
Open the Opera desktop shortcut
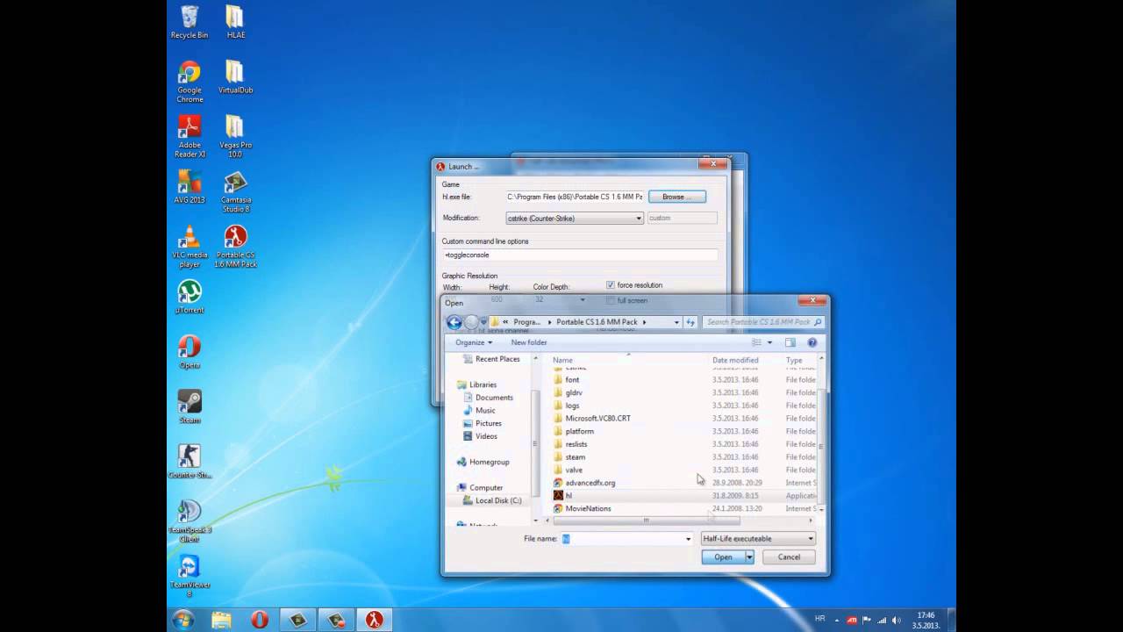point(190,352)
